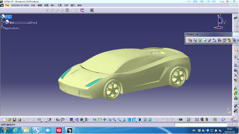Click the right sidebar icon below Select arrow

point(236,57)
